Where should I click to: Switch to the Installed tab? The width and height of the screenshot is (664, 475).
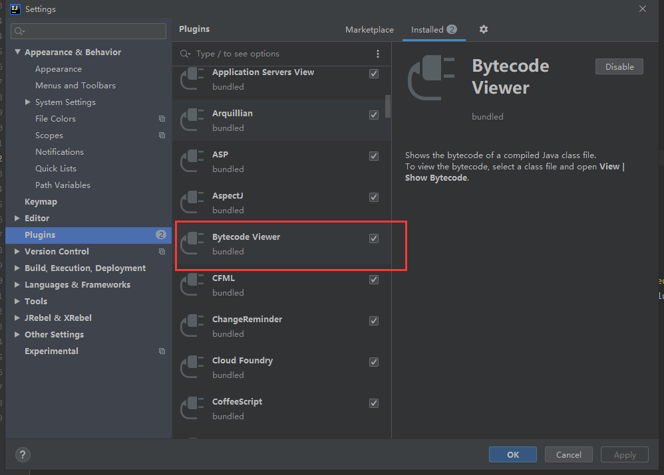(x=434, y=30)
